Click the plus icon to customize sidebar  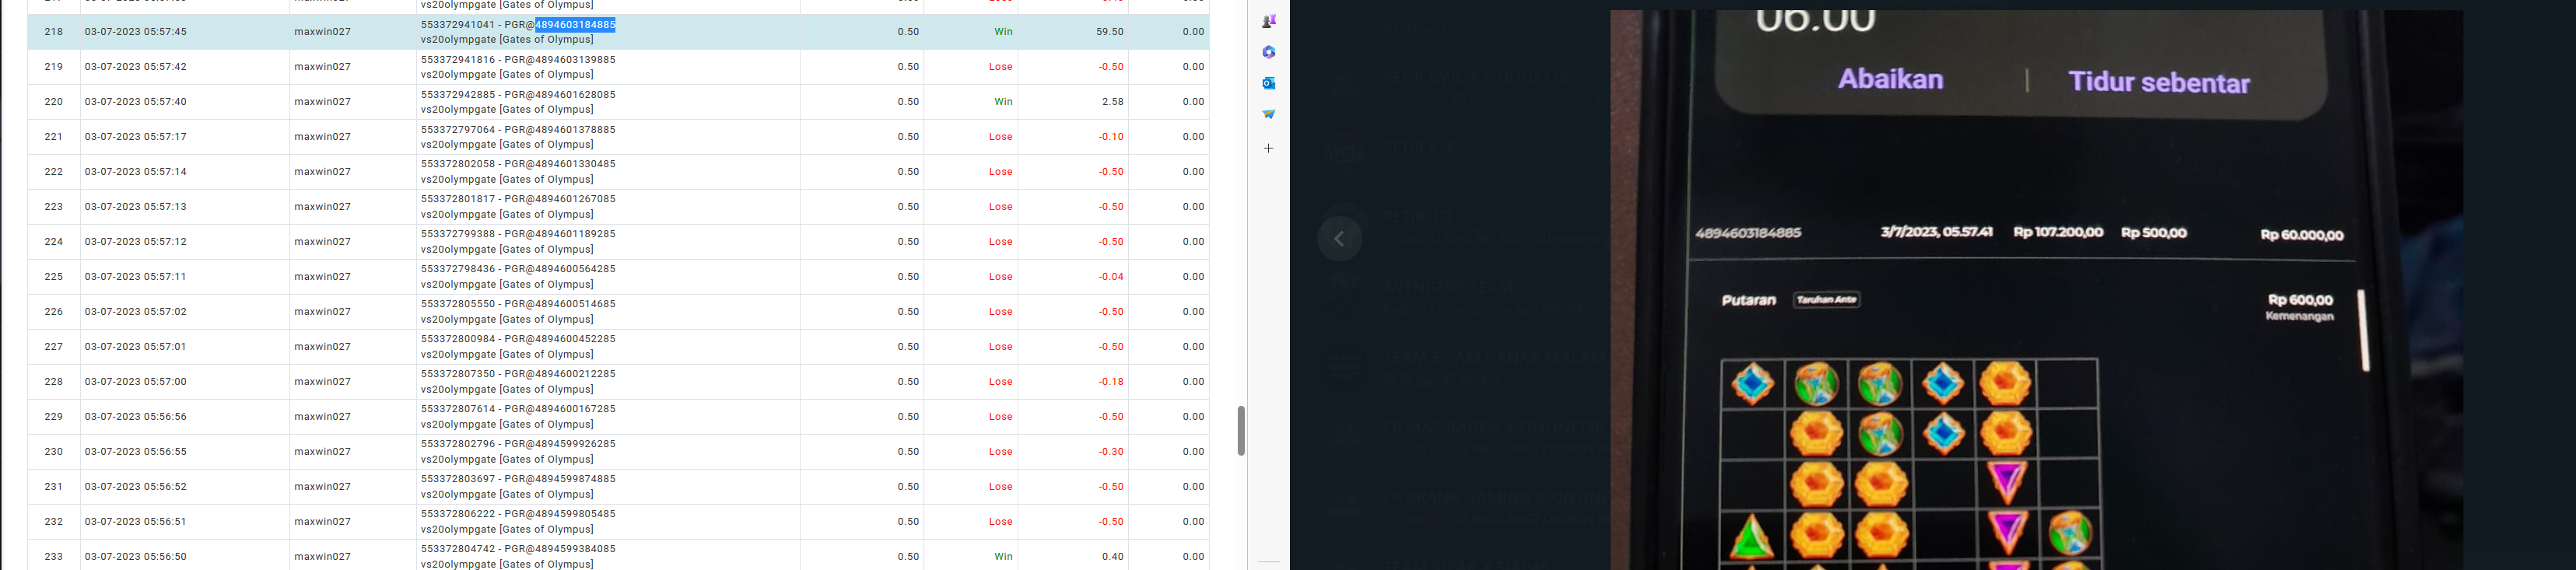tap(1268, 148)
